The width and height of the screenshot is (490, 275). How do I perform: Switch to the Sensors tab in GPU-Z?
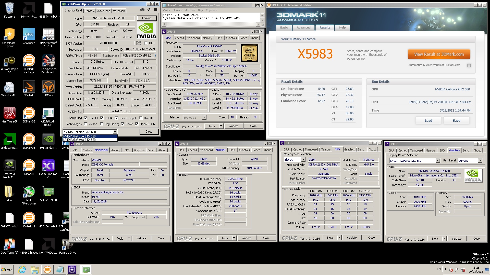(90, 11)
